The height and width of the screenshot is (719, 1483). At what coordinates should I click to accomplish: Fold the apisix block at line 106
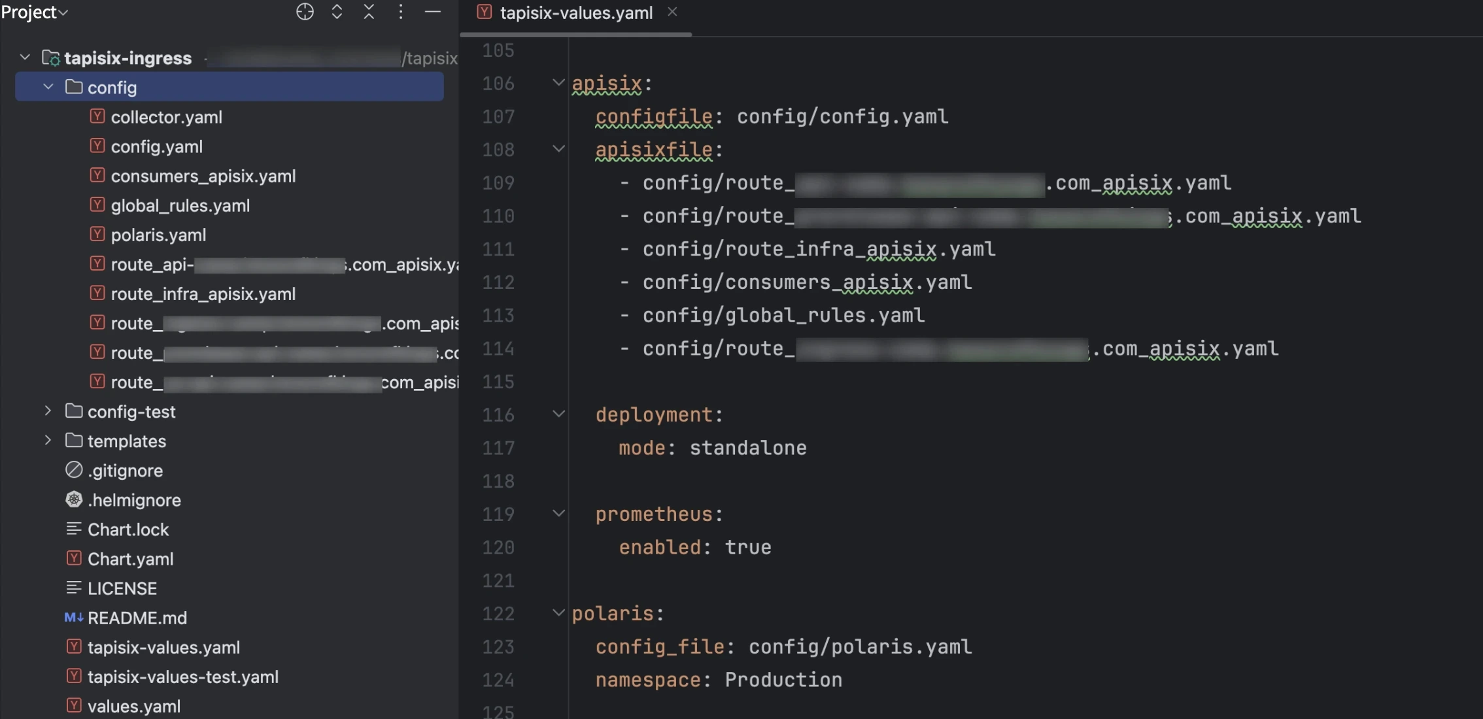(558, 83)
